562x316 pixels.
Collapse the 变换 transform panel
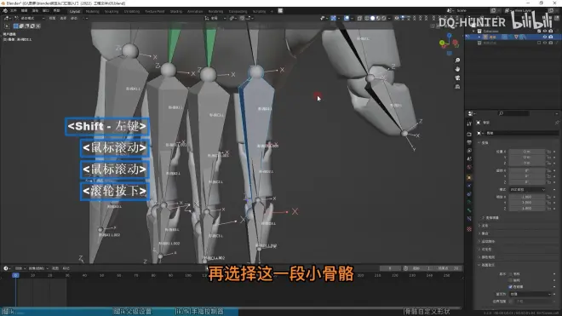[x=479, y=143]
